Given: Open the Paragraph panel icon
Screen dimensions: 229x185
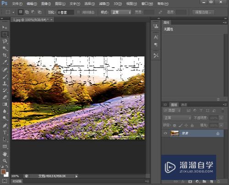Looking at the screenshot, I should pos(156,44).
